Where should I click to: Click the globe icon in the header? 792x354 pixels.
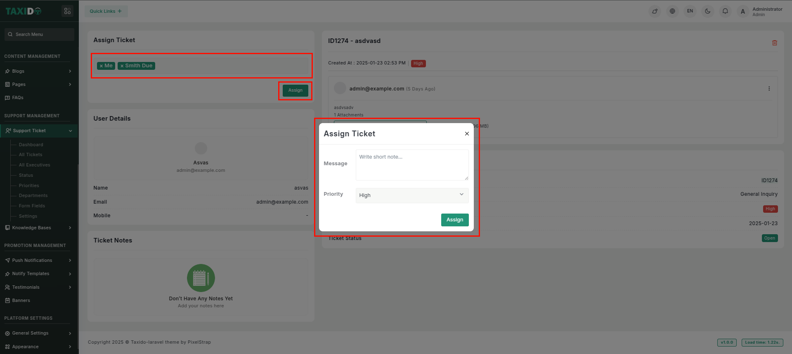pos(672,11)
